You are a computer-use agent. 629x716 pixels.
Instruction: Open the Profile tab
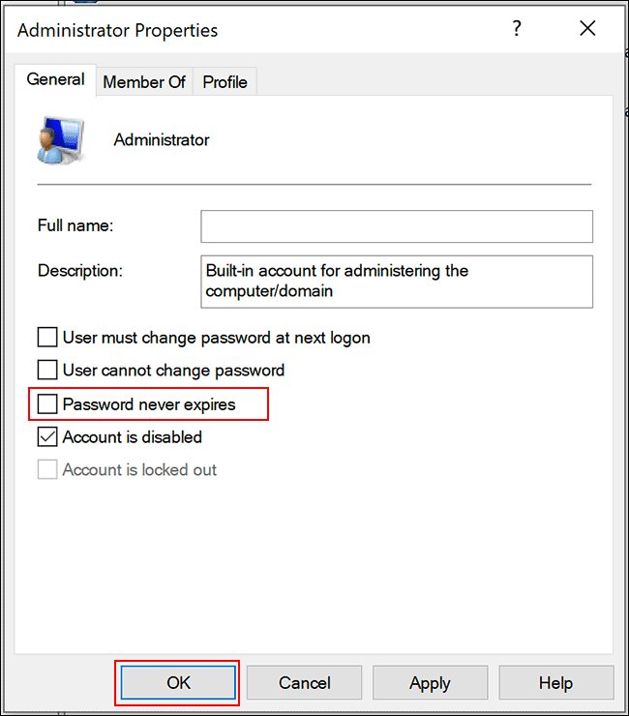click(x=225, y=82)
